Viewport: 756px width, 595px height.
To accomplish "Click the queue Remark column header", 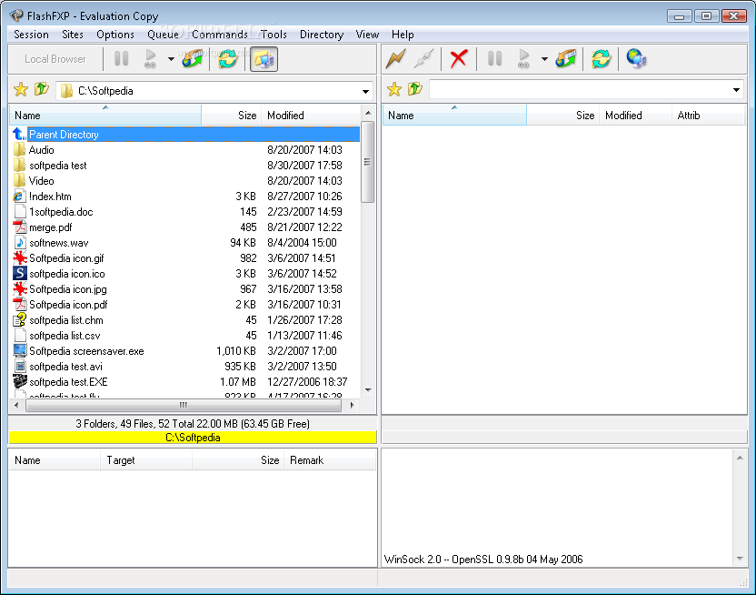I will coord(330,460).
